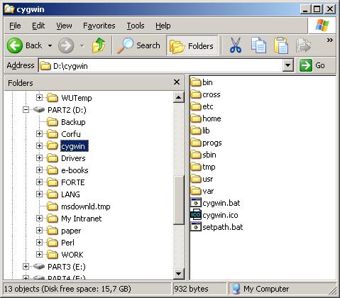Select the cygwin.ico file icon
The height and width of the screenshot is (298, 340).
coord(196,215)
